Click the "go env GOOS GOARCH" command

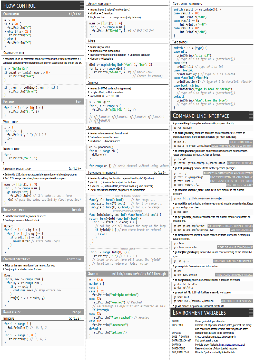coord(185,275)
